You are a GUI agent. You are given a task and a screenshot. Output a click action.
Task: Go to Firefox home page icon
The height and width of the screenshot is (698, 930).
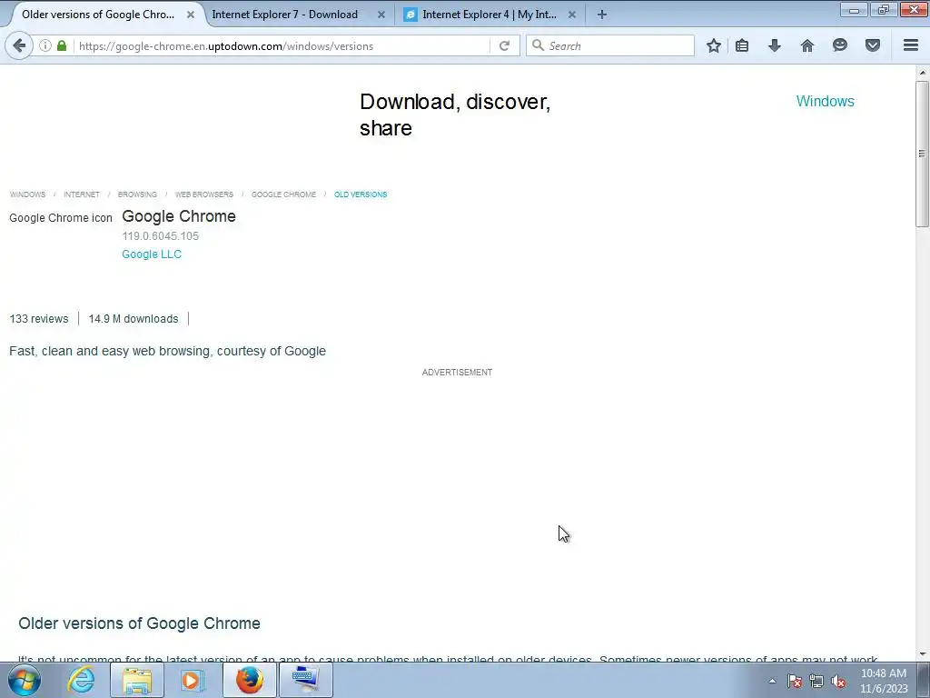tap(807, 45)
